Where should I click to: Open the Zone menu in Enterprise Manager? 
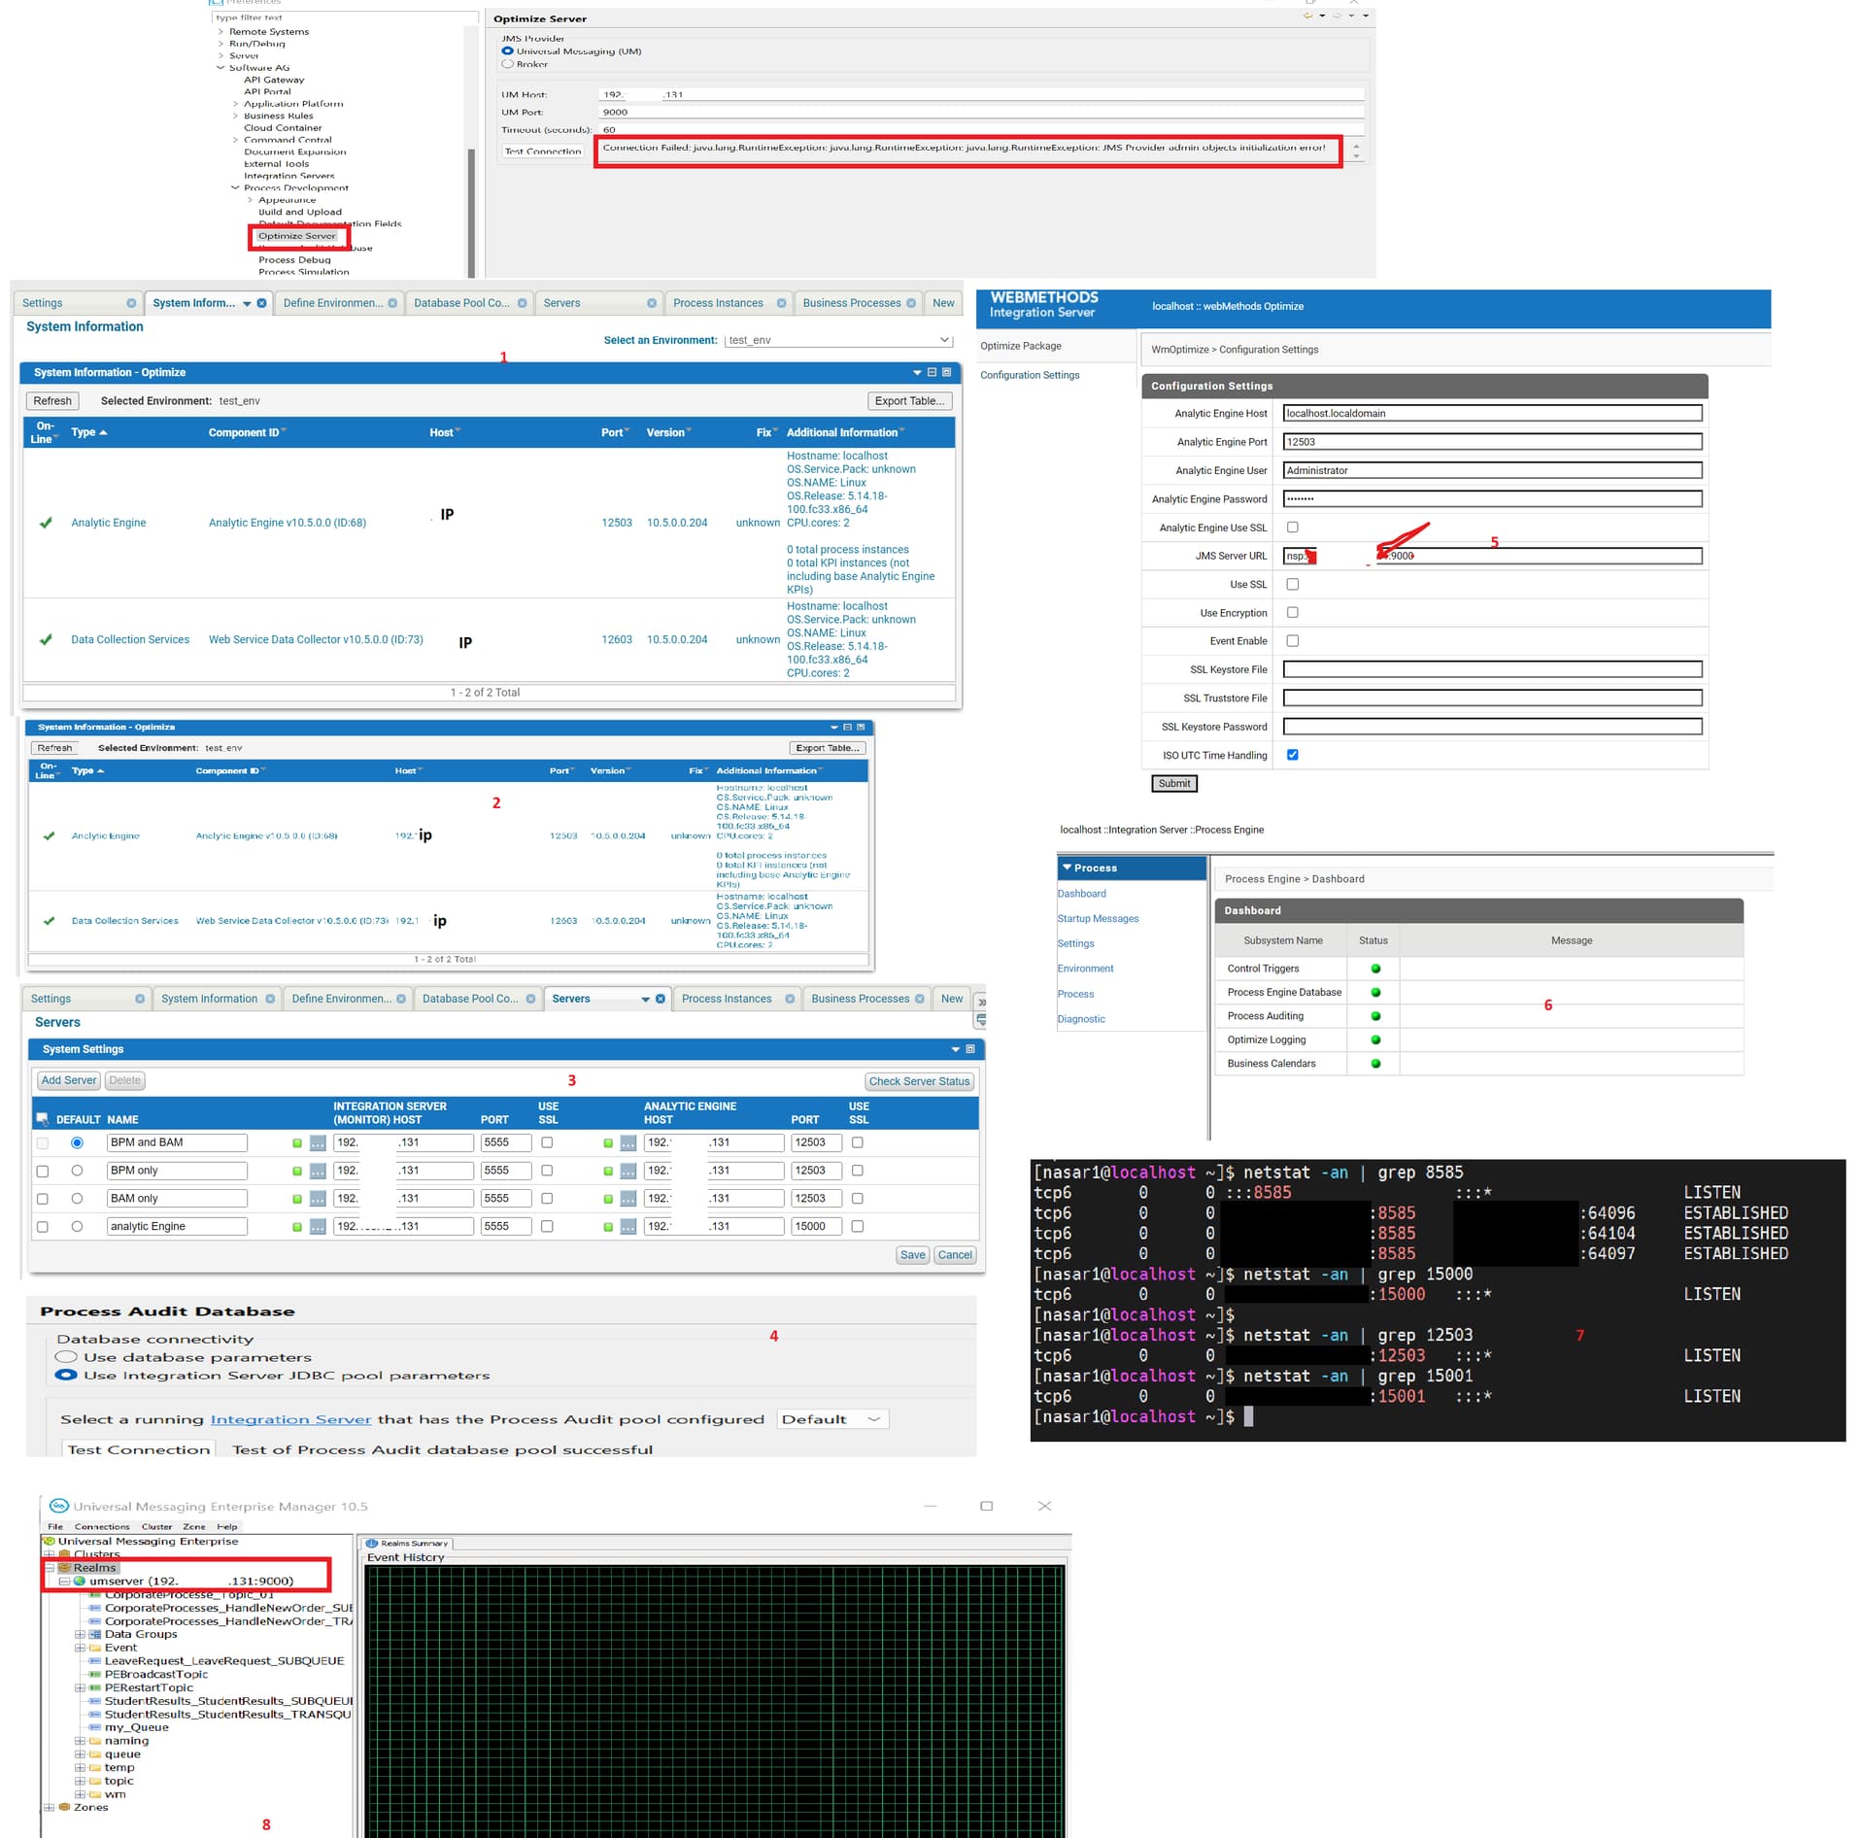point(194,1526)
